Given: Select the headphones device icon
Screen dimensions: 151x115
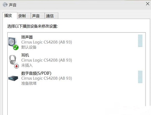Looking at the screenshot, I should pos(14,62).
